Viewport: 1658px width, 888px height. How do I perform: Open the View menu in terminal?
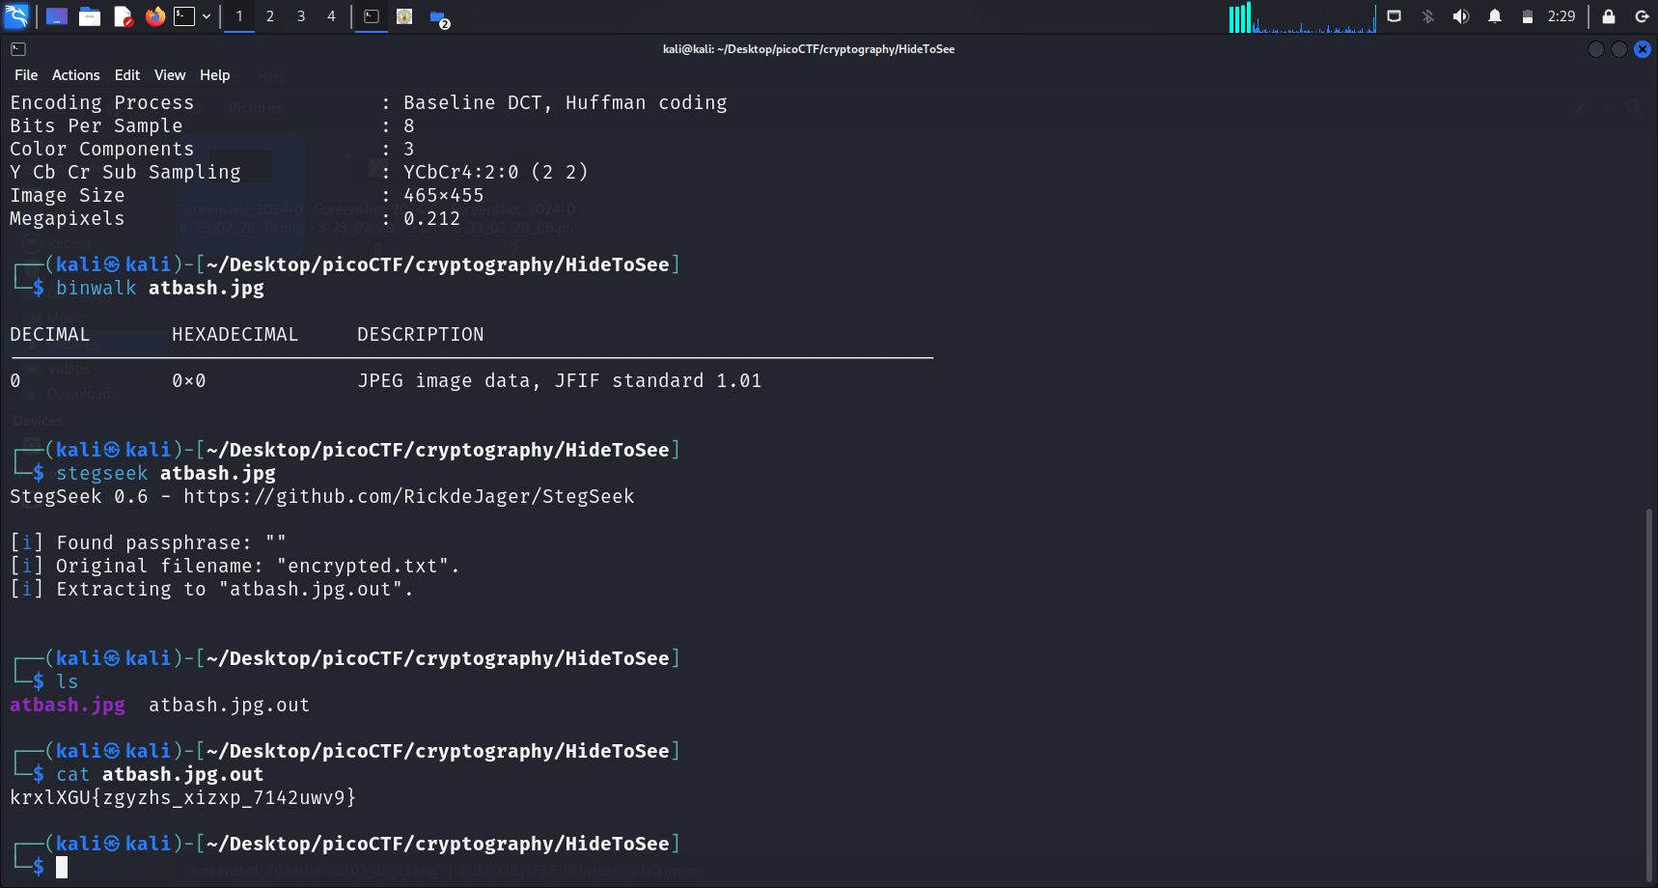tap(170, 75)
